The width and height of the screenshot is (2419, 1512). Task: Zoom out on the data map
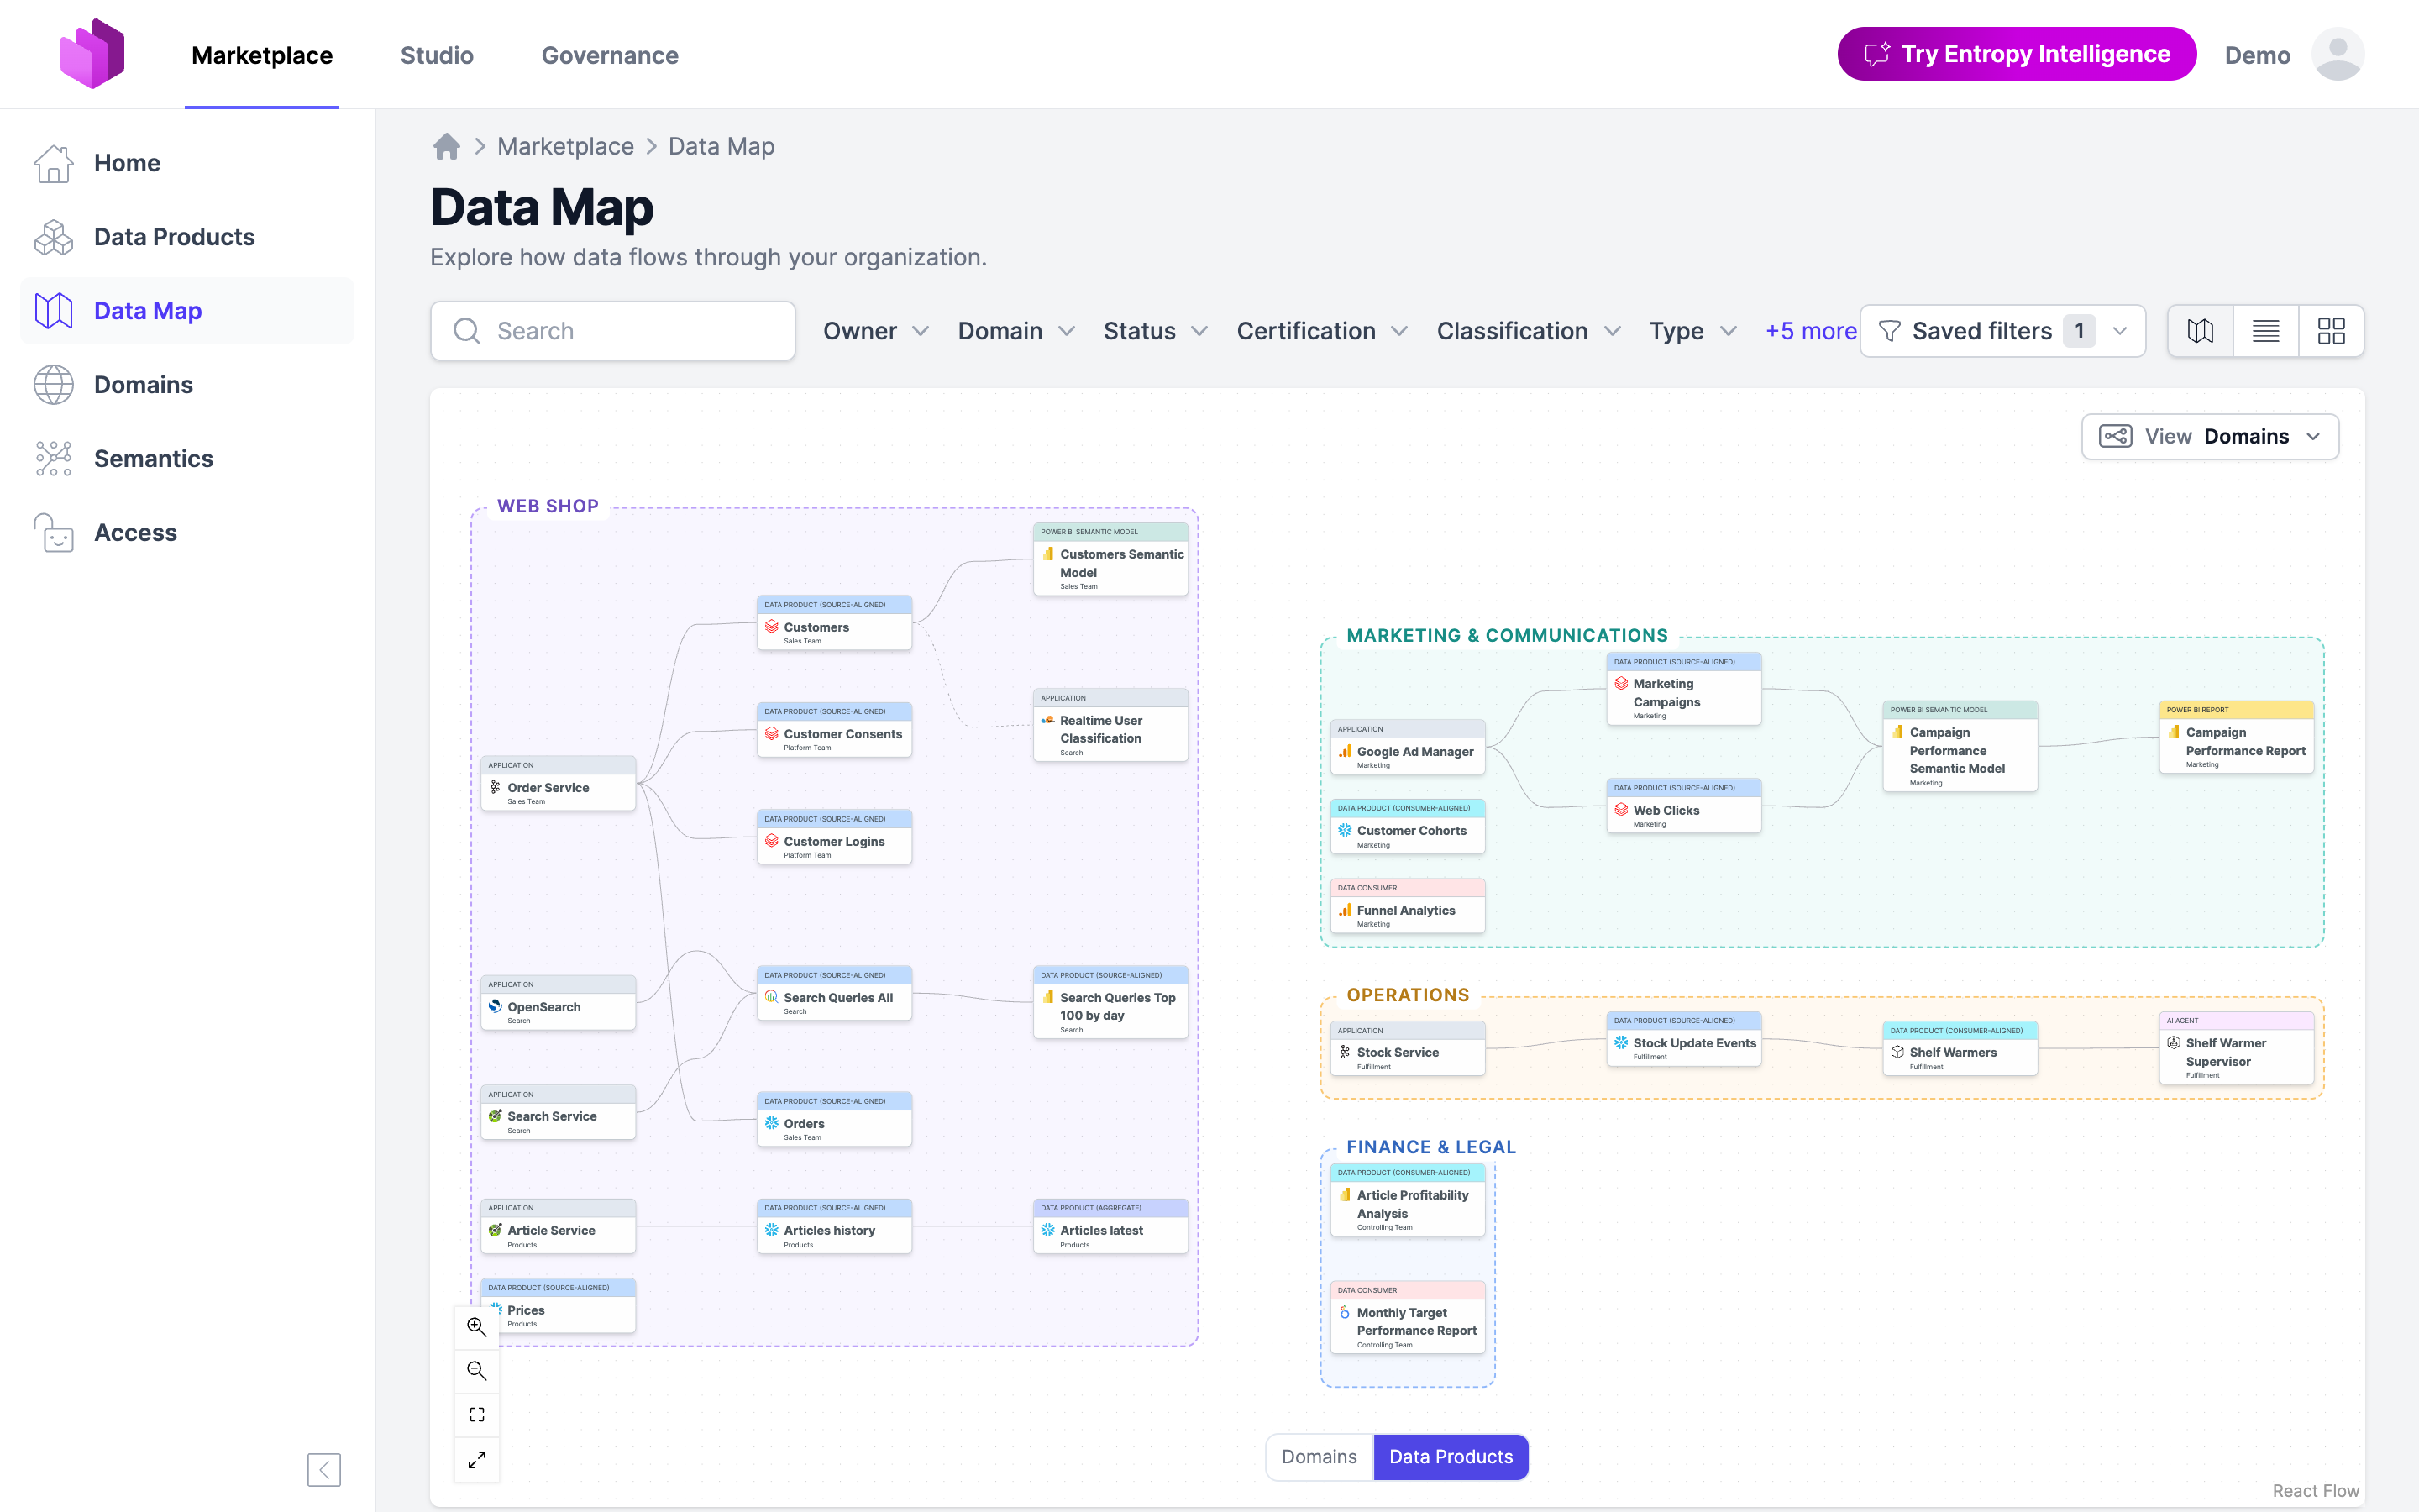click(477, 1371)
